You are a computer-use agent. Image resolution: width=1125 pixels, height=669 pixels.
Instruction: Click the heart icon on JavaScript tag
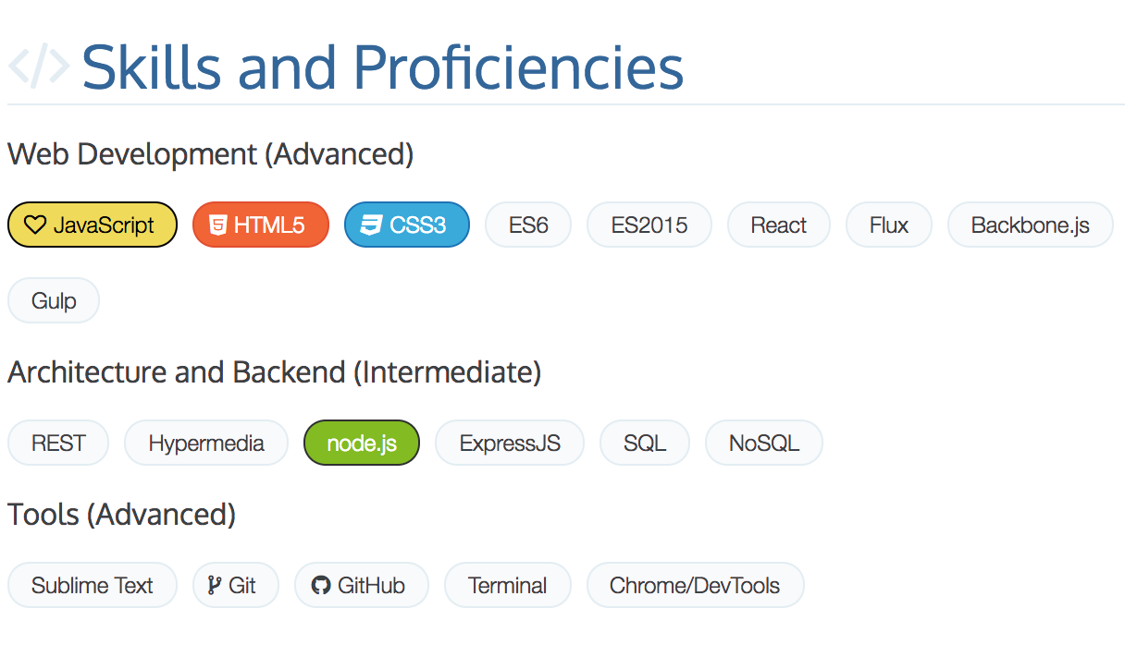(35, 225)
